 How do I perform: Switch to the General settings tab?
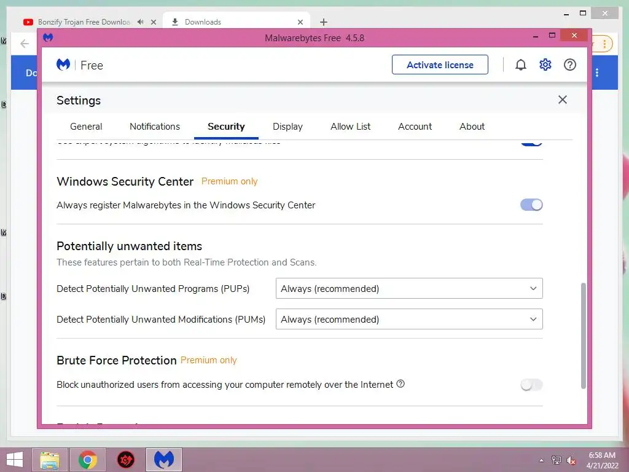click(86, 127)
